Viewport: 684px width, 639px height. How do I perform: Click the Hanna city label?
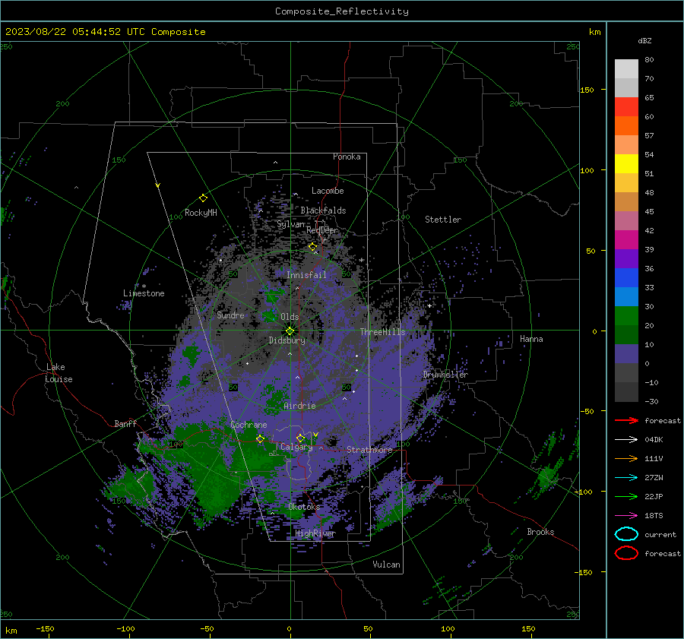point(531,339)
